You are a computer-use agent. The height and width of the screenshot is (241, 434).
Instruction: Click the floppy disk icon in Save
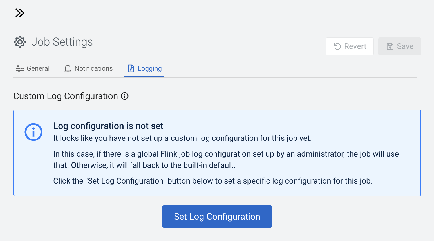(390, 46)
